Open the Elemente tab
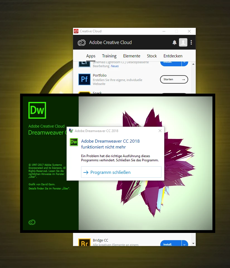This screenshot has width=230, height=268. (x=132, y=56)
